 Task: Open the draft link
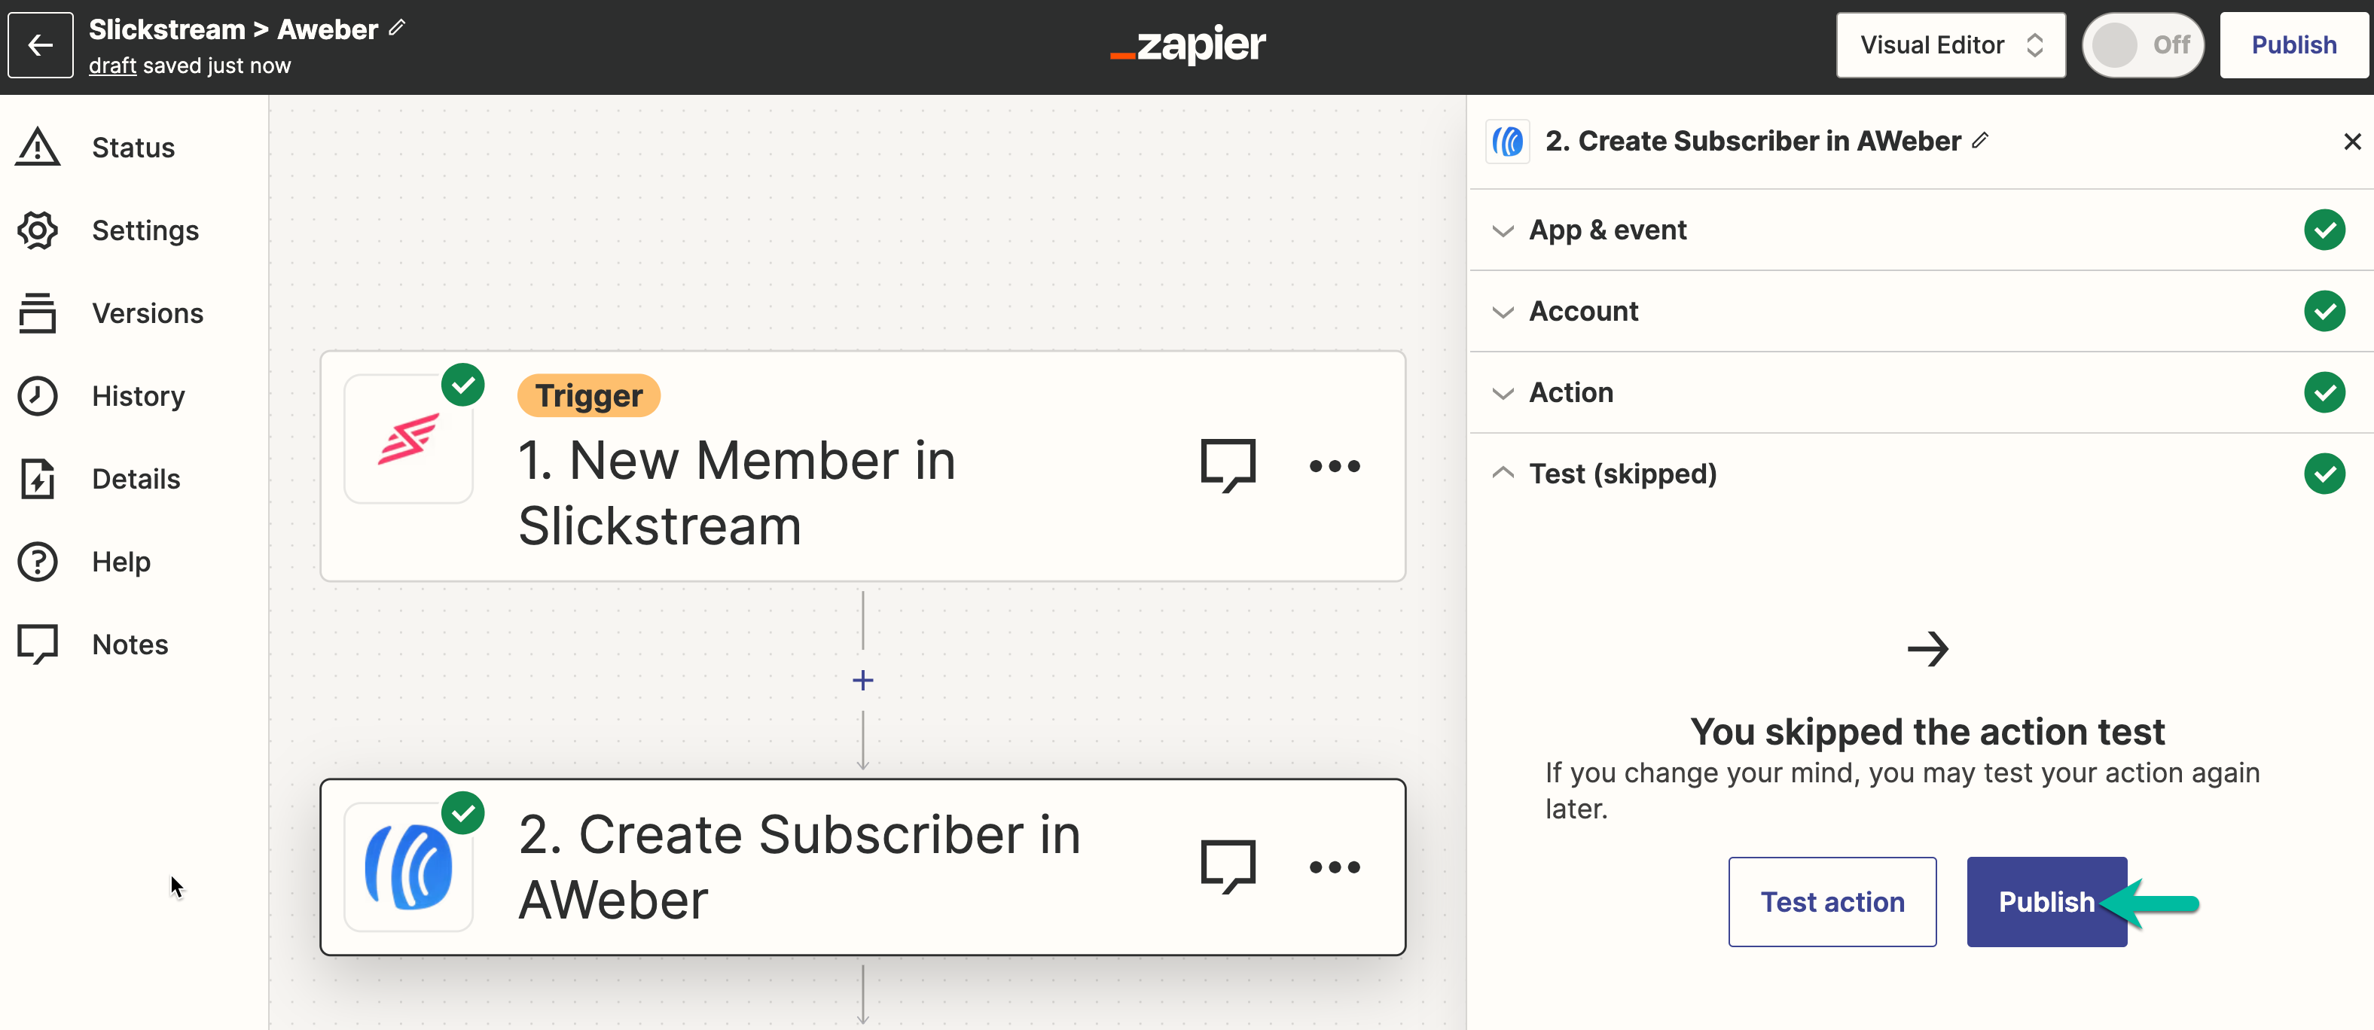tap(112, 66)
